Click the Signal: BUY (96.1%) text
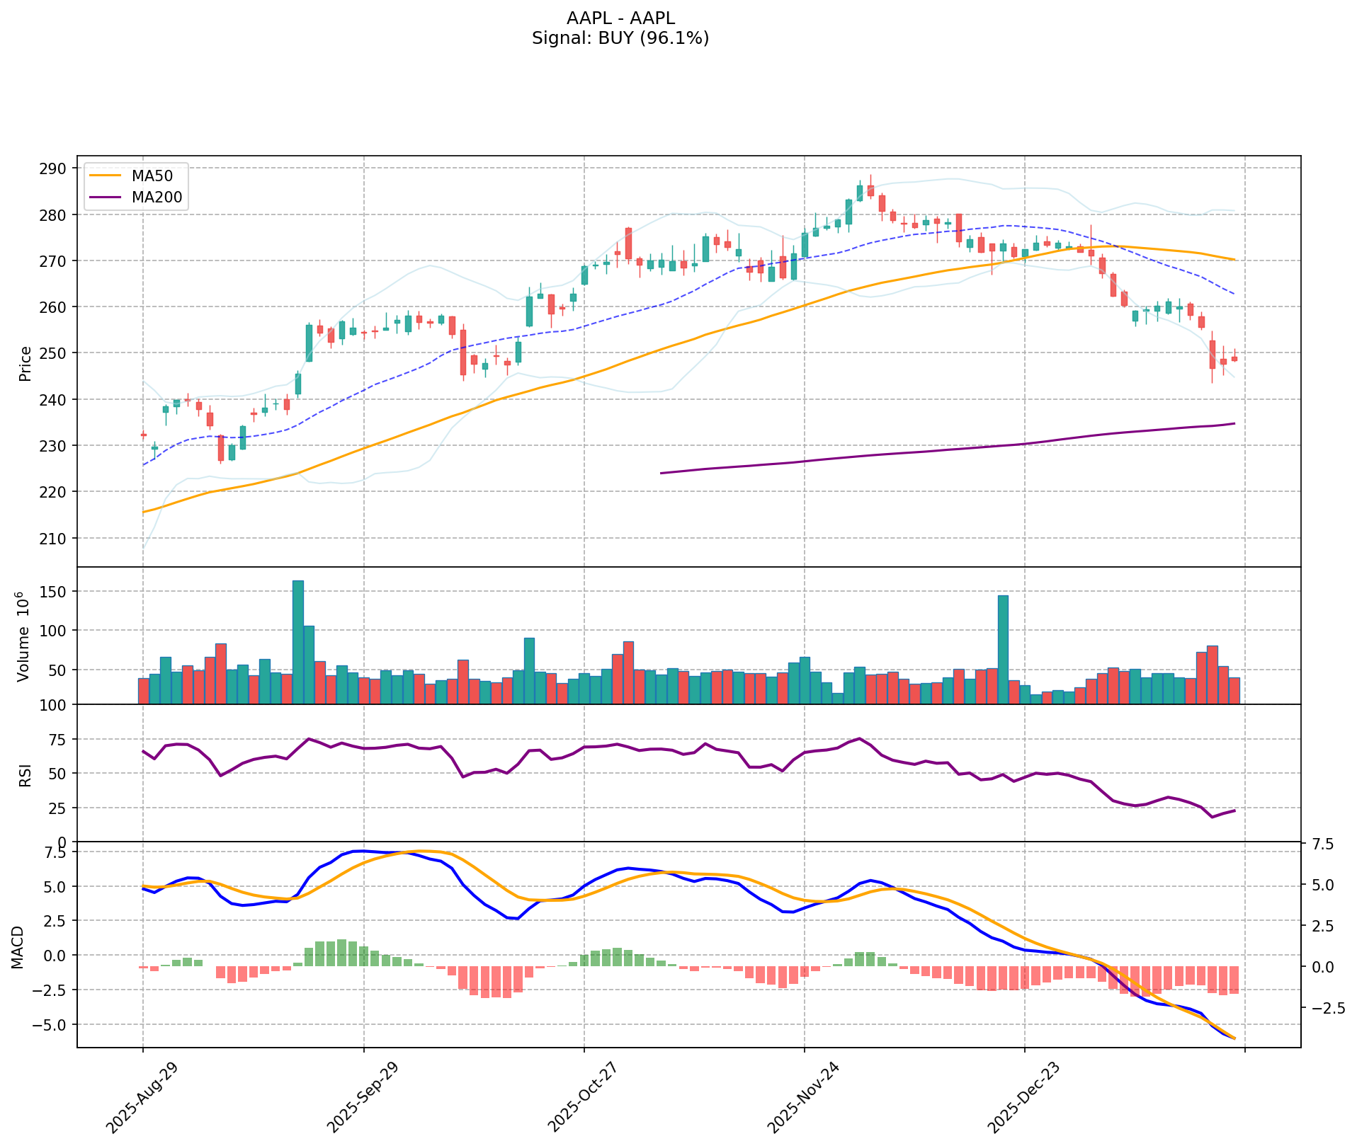 click(620, 38)
